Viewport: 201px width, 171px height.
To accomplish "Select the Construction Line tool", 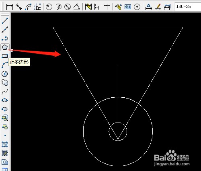I will coord(5,30).
